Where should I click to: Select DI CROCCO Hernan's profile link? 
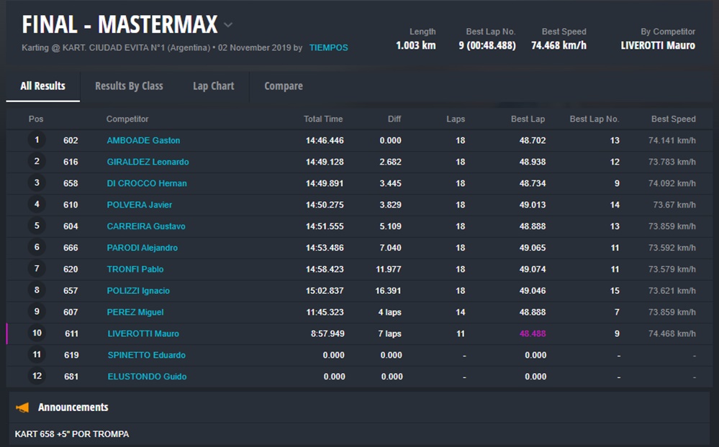(x=147, y=184)
